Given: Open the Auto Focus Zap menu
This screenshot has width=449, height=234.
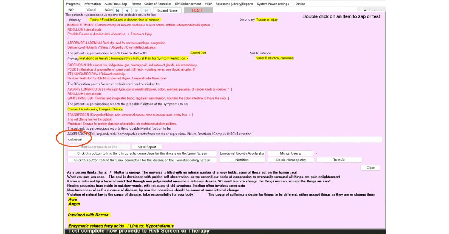Looking at the screenshot, I should pos(116,4).
